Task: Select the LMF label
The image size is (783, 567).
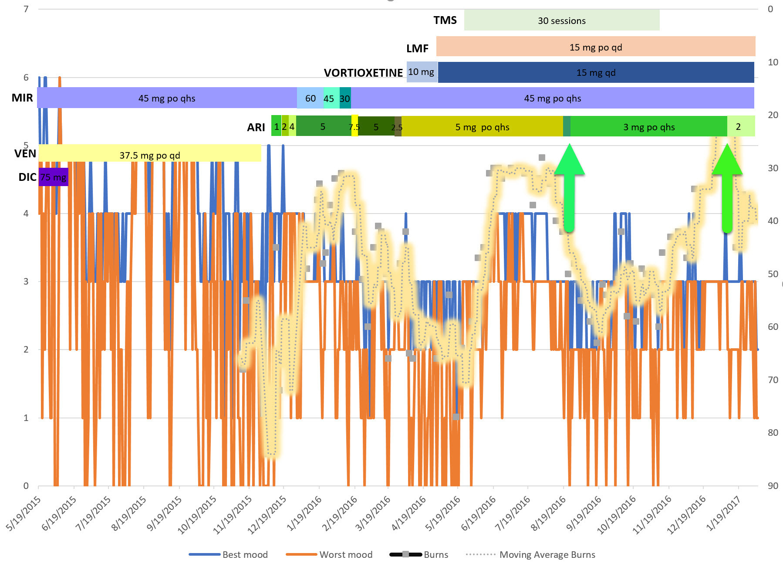Action: (417, 48)
